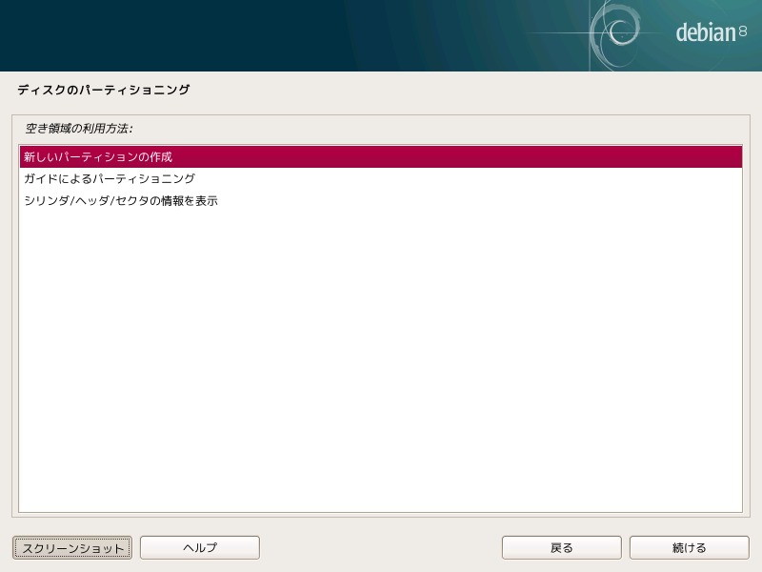The image size is (762, 572).
Task: Click empty white space in options list
Action: (380, 360)
